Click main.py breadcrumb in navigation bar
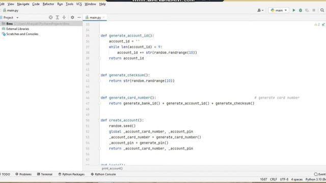This screenshot has height=183, width=326. tap(11, 10)
